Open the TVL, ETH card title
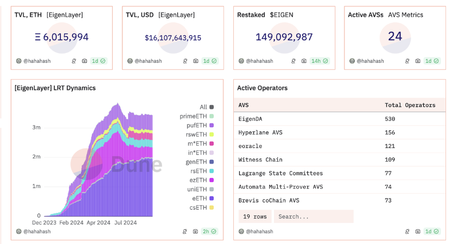Image resolution: width=455 pixels, height=244 pixels. [x=28, y=15]
